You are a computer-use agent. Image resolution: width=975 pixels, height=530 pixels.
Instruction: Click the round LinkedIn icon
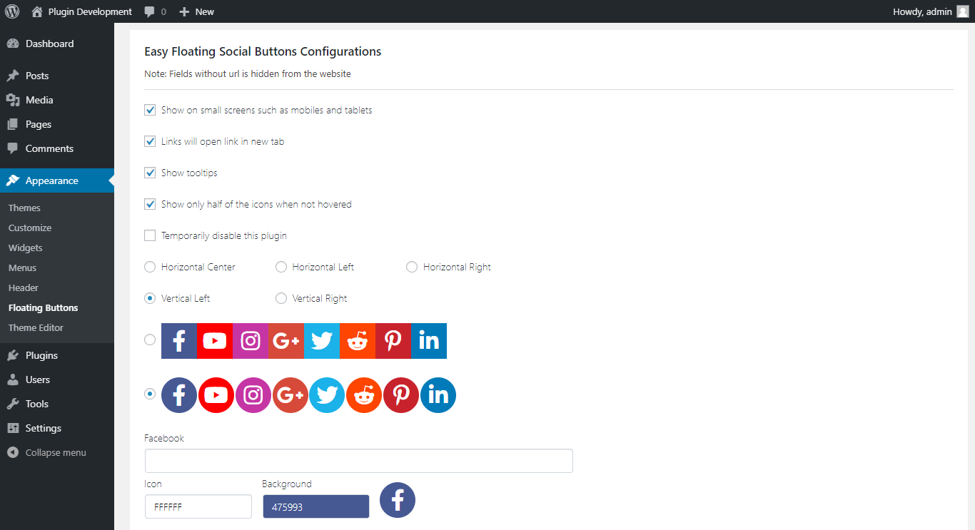(438, 395)
